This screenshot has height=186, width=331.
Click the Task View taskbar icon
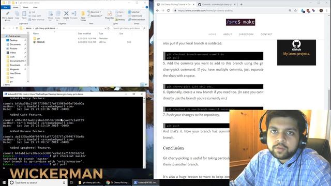[x=72, y=182]
